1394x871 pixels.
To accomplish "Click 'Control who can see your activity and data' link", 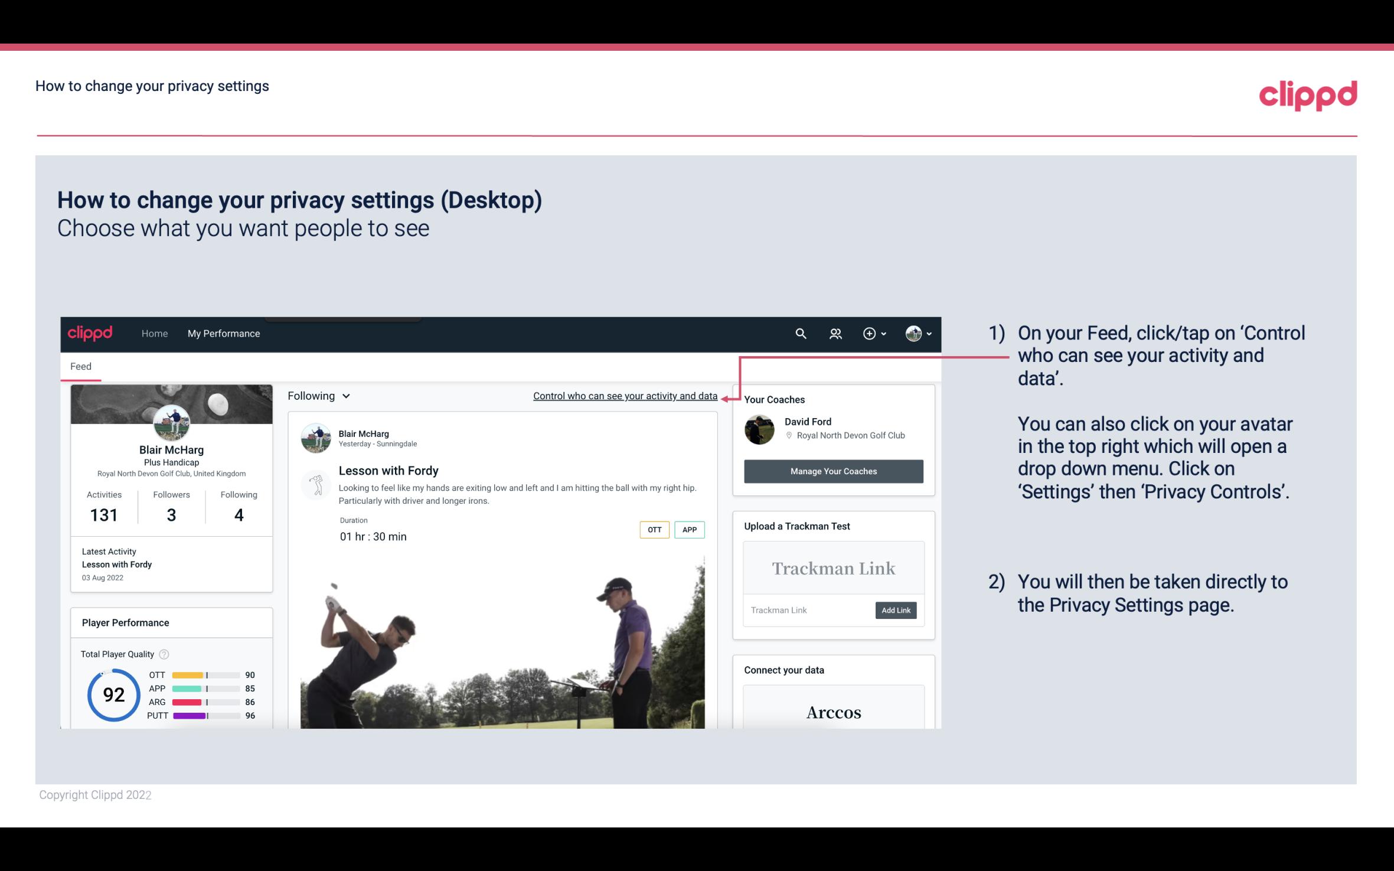I will 625,396.
